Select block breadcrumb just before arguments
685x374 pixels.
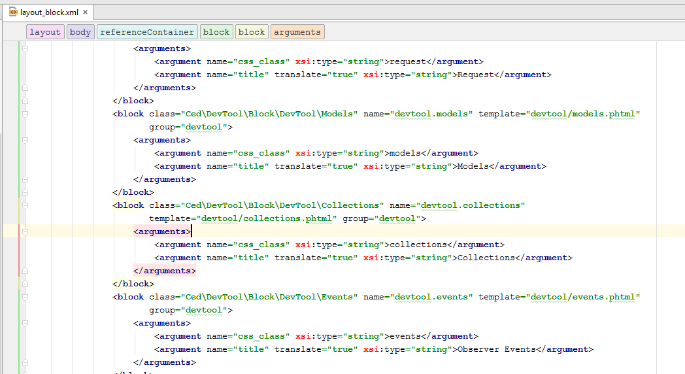coord(252,32)
